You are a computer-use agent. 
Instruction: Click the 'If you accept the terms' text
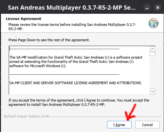[79, 103]
